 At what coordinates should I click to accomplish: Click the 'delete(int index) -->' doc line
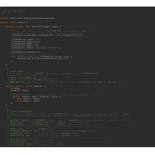(x=35, y=144)
